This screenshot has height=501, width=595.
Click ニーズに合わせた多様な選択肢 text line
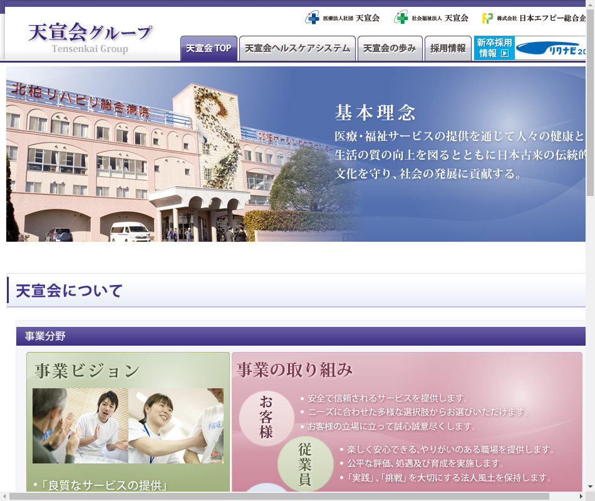tap(418, 412)
